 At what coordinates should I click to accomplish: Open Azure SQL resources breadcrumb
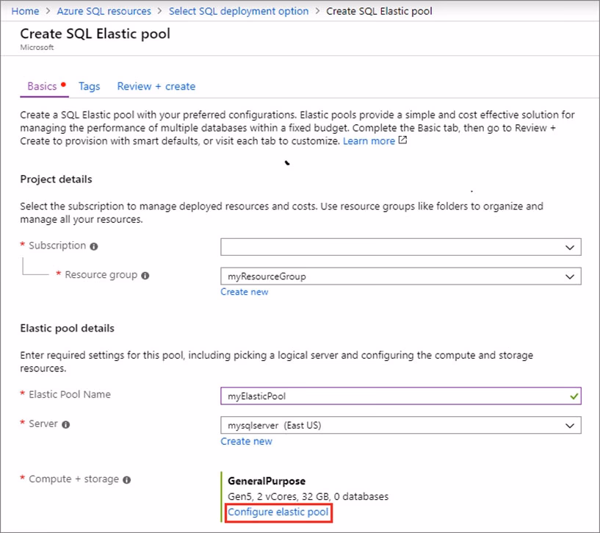104,11
